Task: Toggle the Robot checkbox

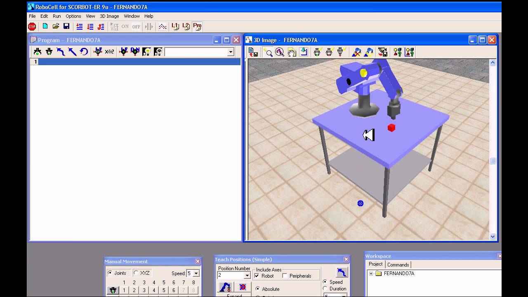Action: (x=257, y=276)
